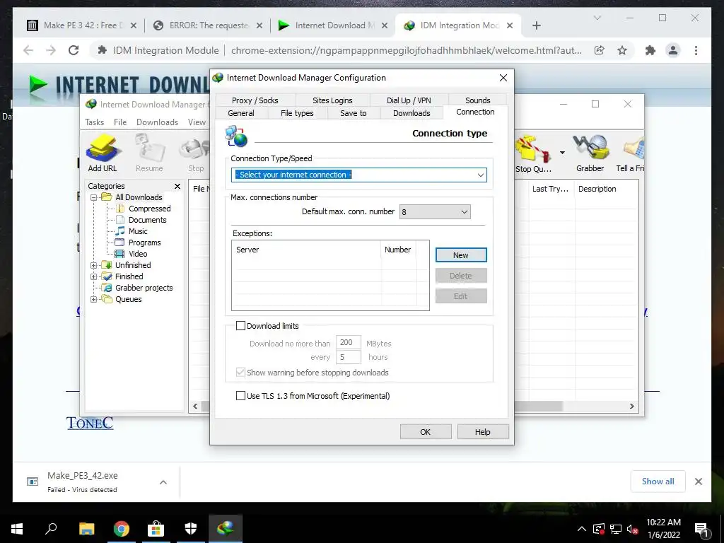
Task: Switch to the Dial Up / VPN tab
Action: (409, 100)
